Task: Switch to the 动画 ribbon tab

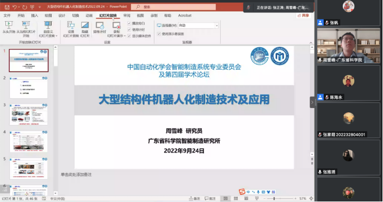Action: pyautogui.click(x=89, y=15)
